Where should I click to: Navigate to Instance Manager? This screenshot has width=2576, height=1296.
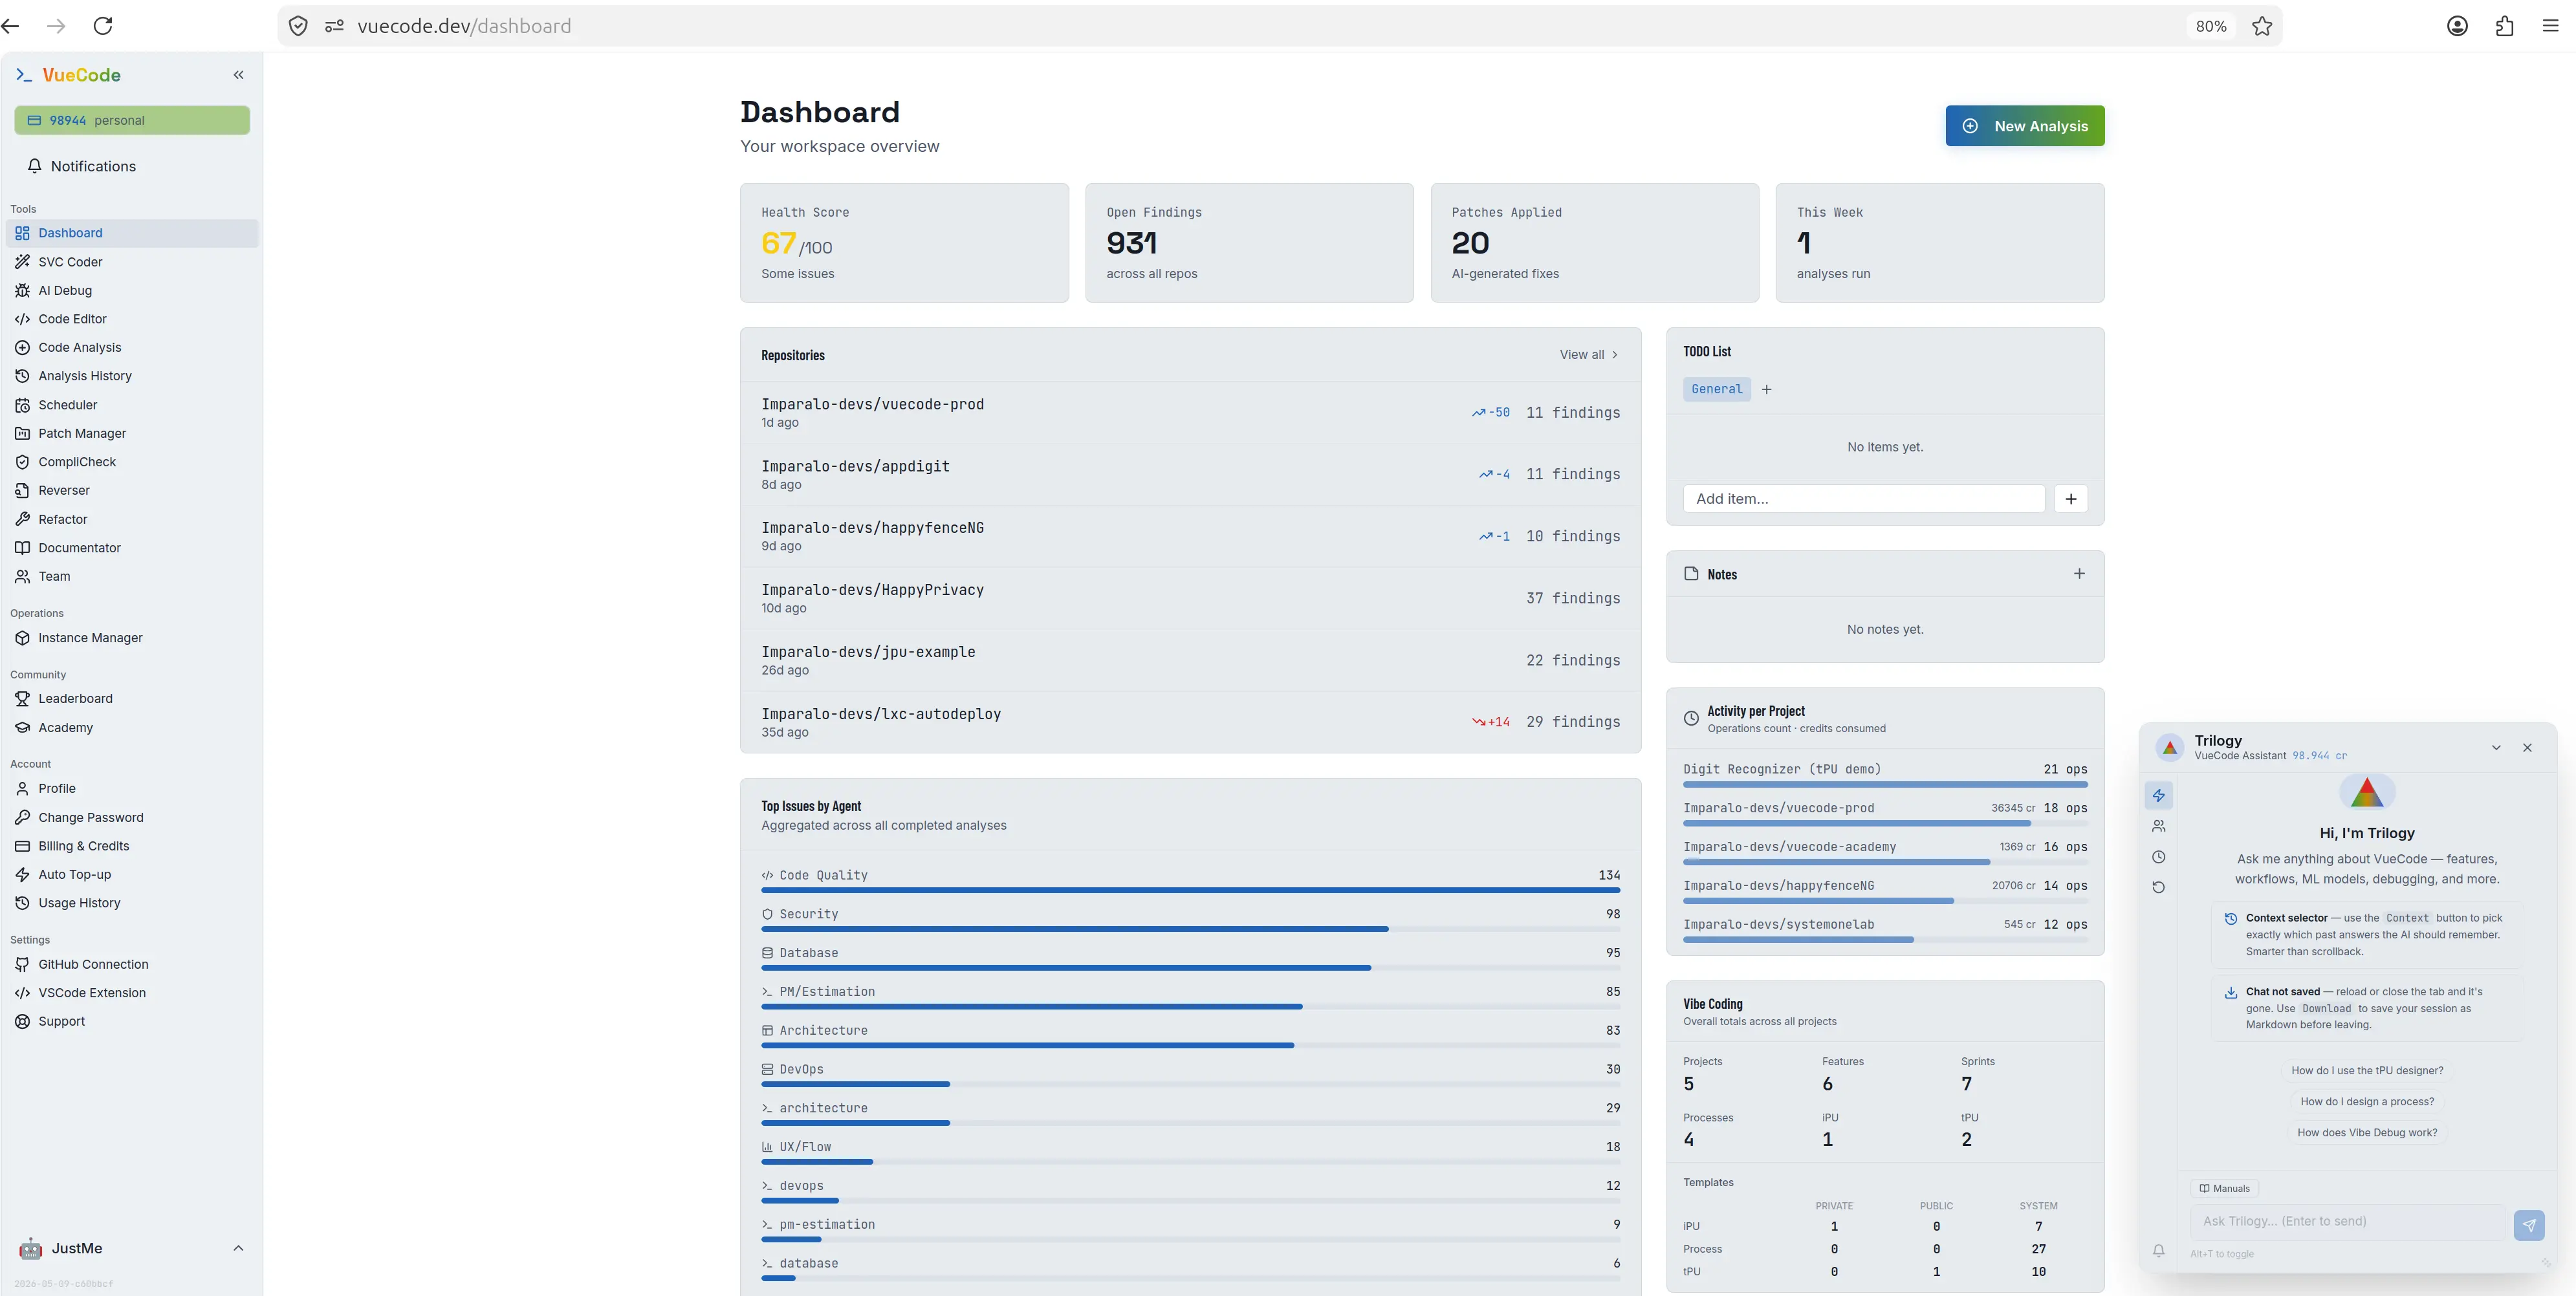point(132,638)
